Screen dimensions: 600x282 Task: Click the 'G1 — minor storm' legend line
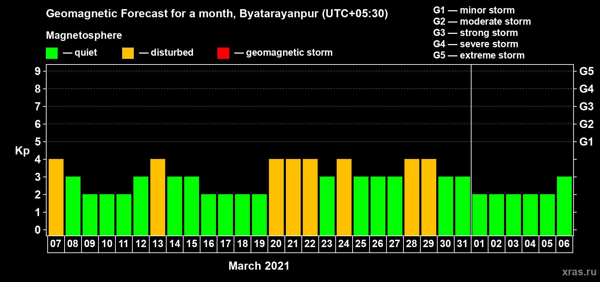pos(474,10)
